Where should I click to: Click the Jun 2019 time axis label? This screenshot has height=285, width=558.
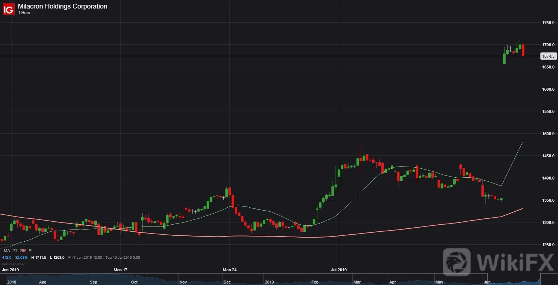[10, 270]
